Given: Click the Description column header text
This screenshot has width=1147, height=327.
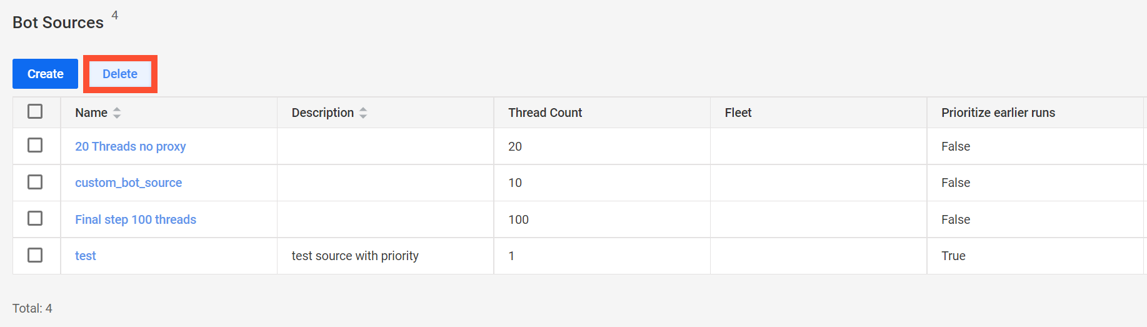Looking at the screenshot, I should tap(323, 113).
